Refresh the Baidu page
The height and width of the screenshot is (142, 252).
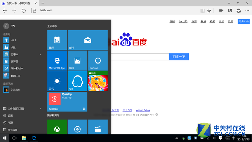tap(24, 11)
